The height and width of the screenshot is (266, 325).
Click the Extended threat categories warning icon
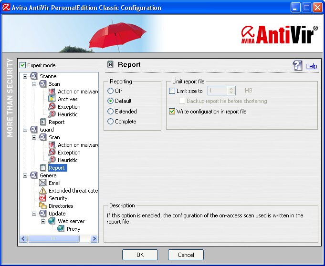43,191
